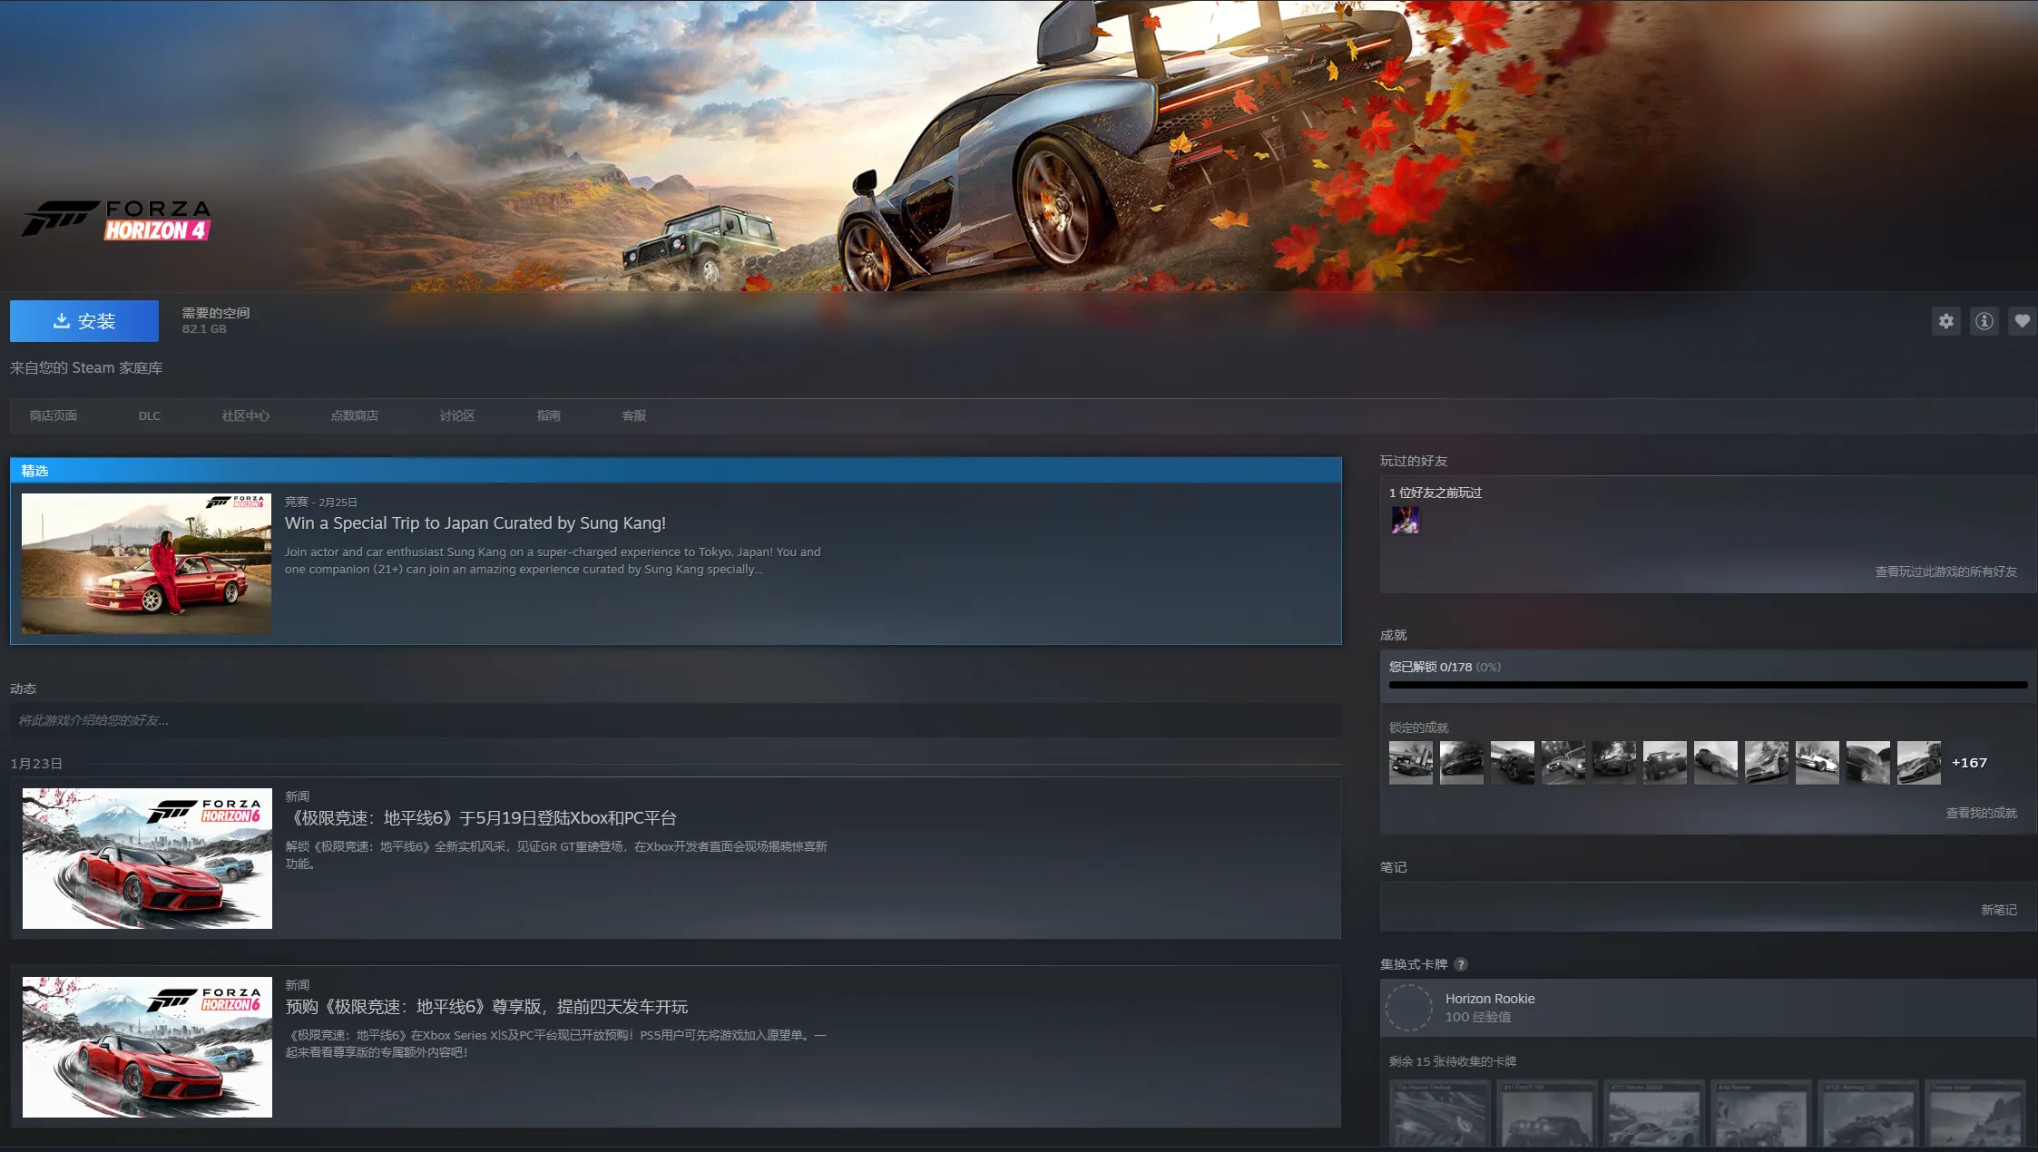This screenshot has height=1152, width=2038.
Task: Open Sung Kang Japan trip thumbnail
Action: 146,563
